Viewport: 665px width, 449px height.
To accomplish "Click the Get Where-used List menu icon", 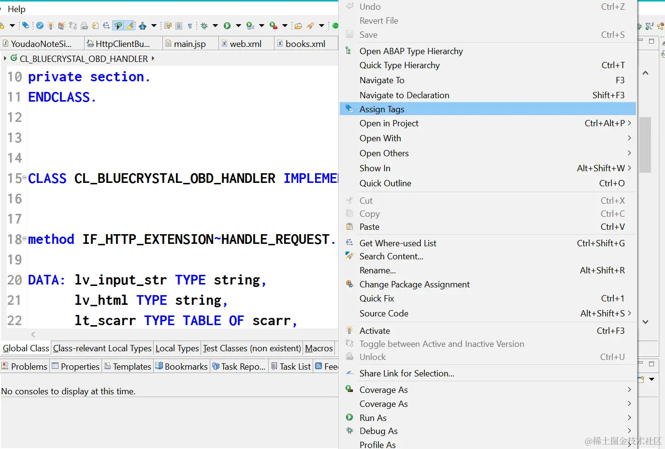I will [349, 242].
